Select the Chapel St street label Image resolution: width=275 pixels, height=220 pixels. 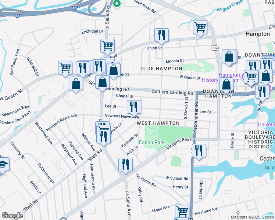click(x=125, y=96)
